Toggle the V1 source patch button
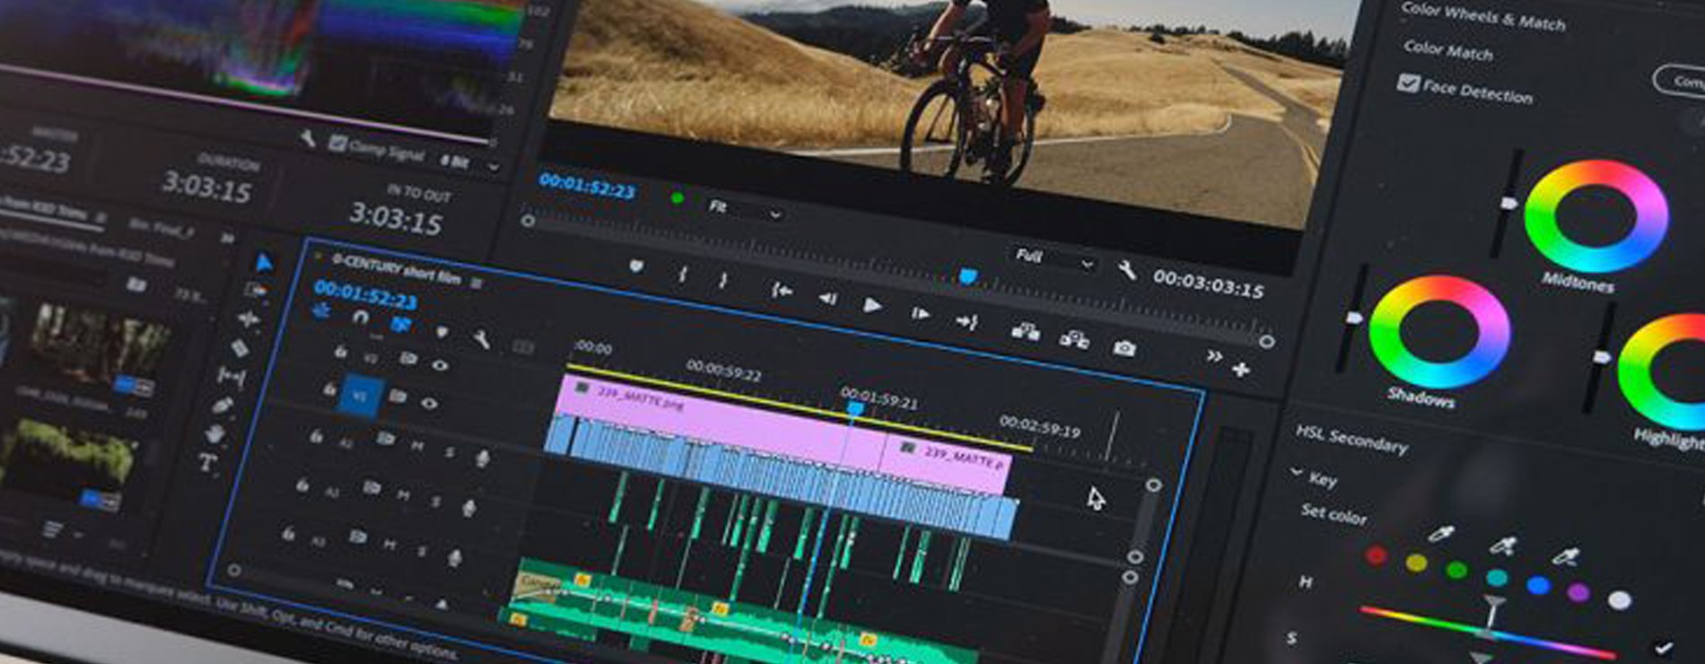Screen dimensions: 1705x664 tap(359, 396)
